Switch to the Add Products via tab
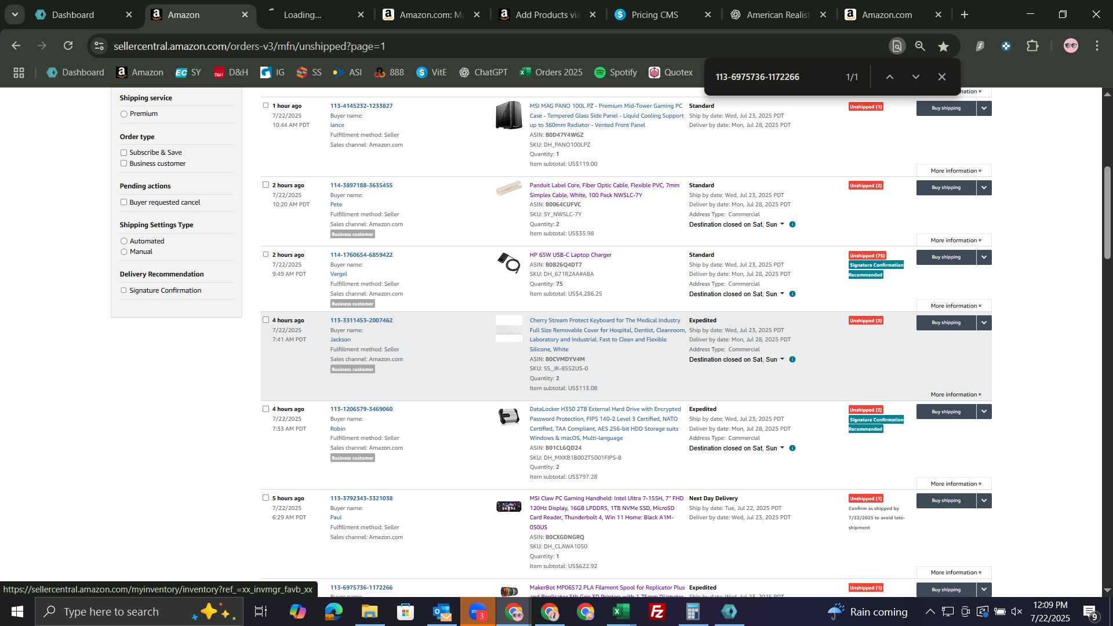The image size is (1113, 626). 547,15
